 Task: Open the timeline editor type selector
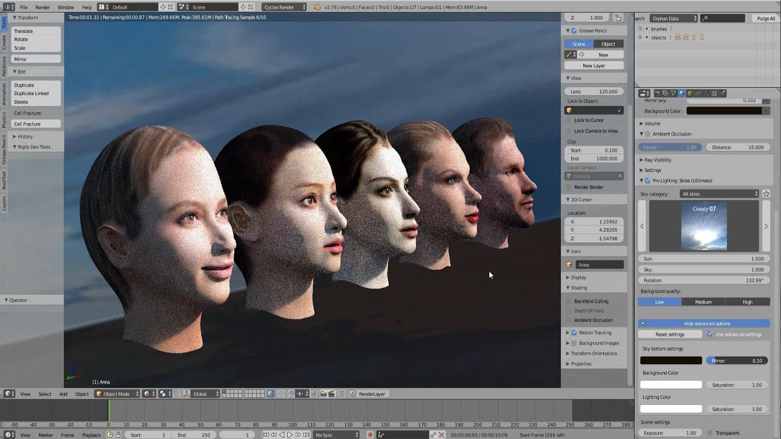point(10,435)
